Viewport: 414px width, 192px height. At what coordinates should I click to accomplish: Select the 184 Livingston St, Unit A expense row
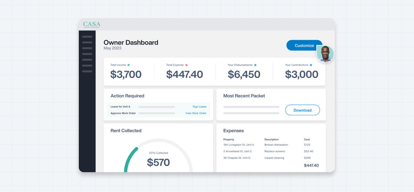tap(239, 145)
